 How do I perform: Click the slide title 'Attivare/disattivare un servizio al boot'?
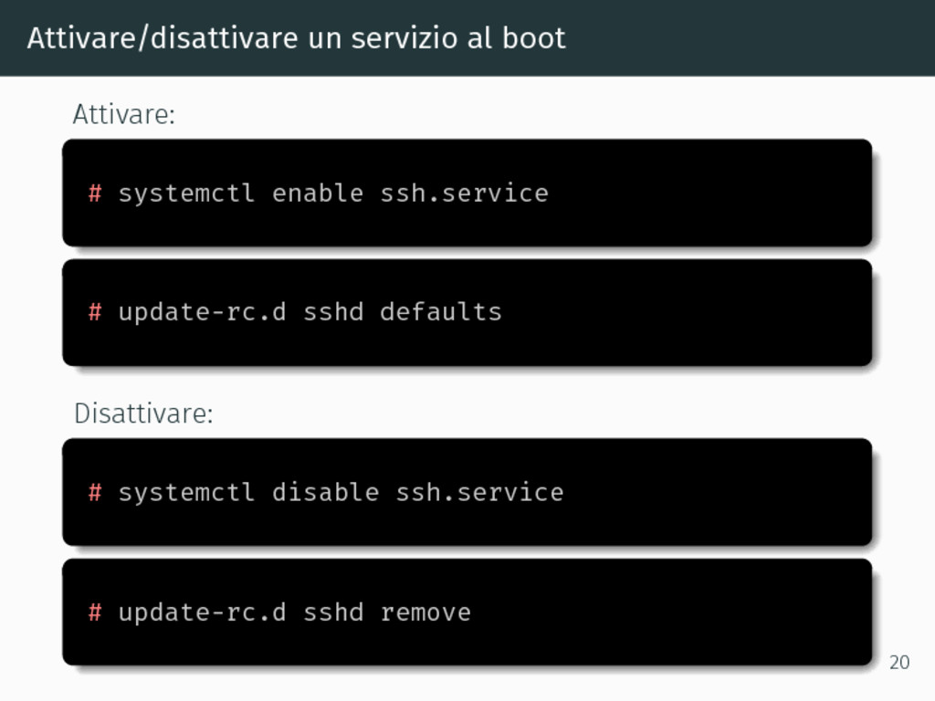[x=296, y=38]
